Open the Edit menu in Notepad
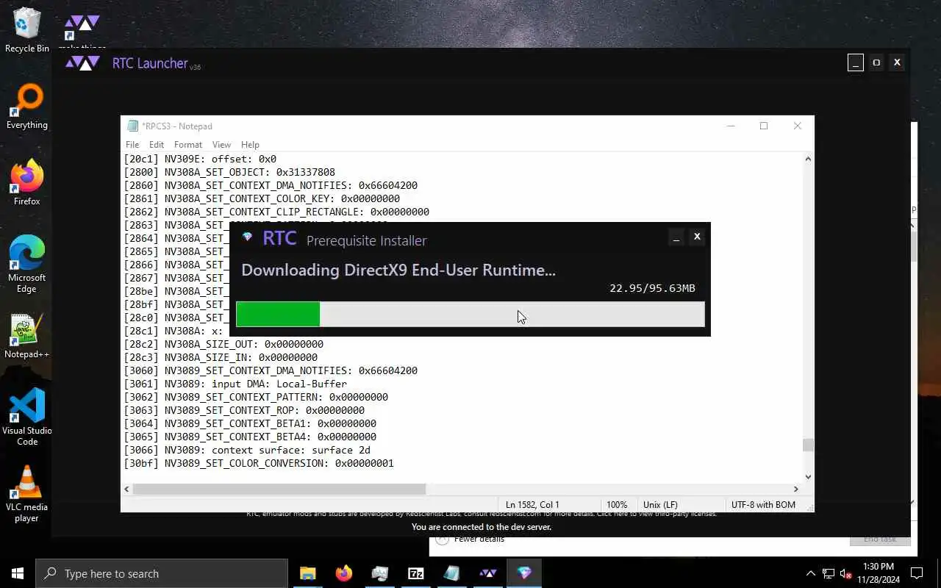 pyautogui.click(x=157, y=145)
